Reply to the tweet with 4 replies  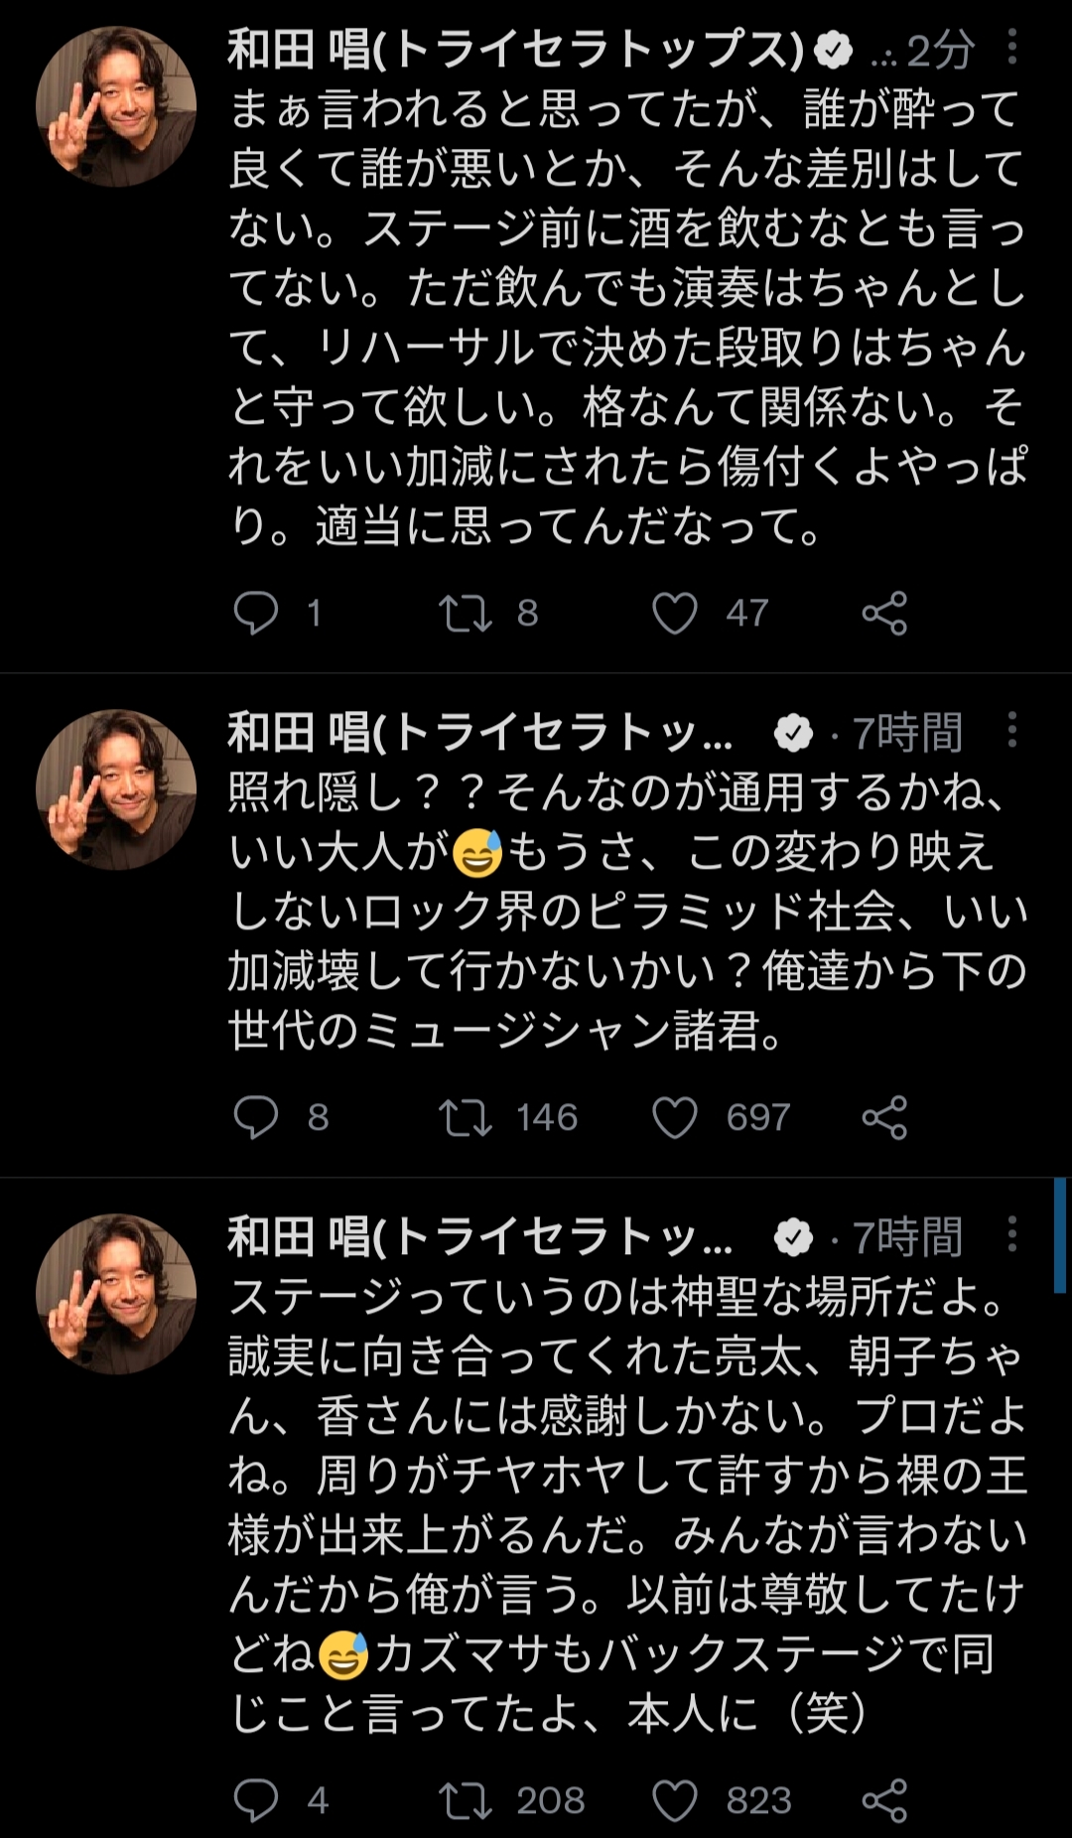[256, 1800]
